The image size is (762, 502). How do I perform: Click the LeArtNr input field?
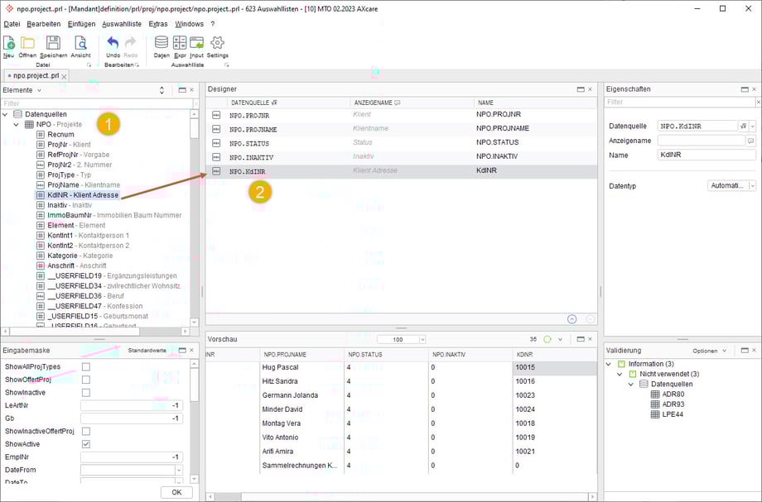click(x=132, y=405)
